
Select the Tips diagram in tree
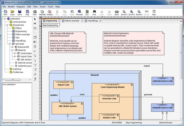click(x=16, y=37)
